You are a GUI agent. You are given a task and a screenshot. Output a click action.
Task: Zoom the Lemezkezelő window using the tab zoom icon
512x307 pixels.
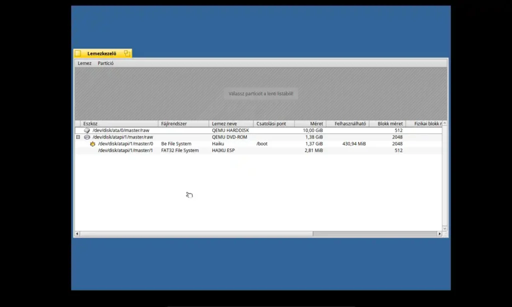click(x=126, y=53)
